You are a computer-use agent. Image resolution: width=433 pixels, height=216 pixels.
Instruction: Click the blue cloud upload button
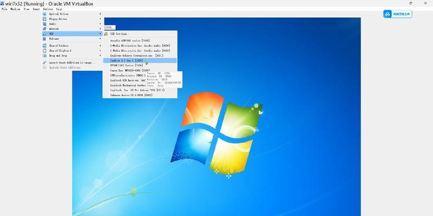point(398,14)
